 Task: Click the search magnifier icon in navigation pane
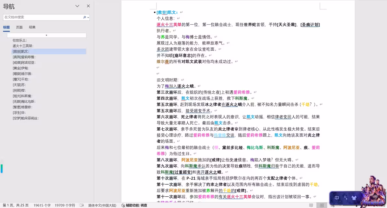click(x=84, y=17)
